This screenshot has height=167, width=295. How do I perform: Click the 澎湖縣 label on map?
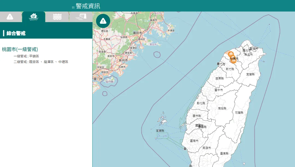click(160, 130)
